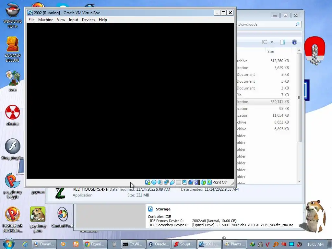Open the Windows Media Player taskbar icon

coord(63,244)
